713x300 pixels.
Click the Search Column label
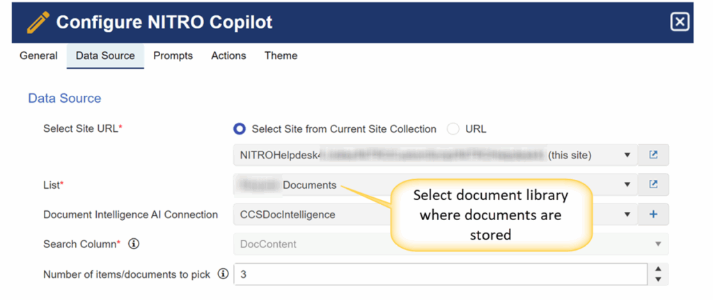click(82, 244)
